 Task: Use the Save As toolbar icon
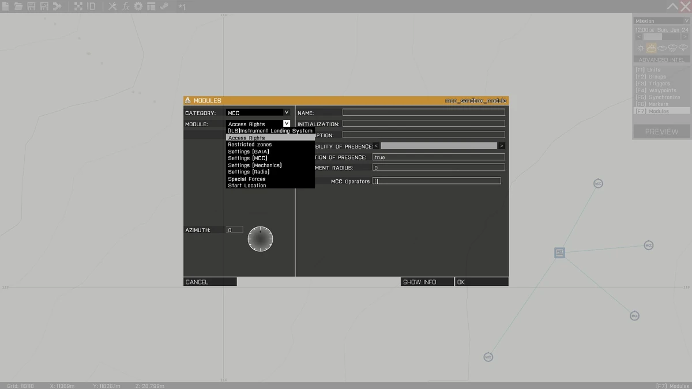click(x=44, y=6)
